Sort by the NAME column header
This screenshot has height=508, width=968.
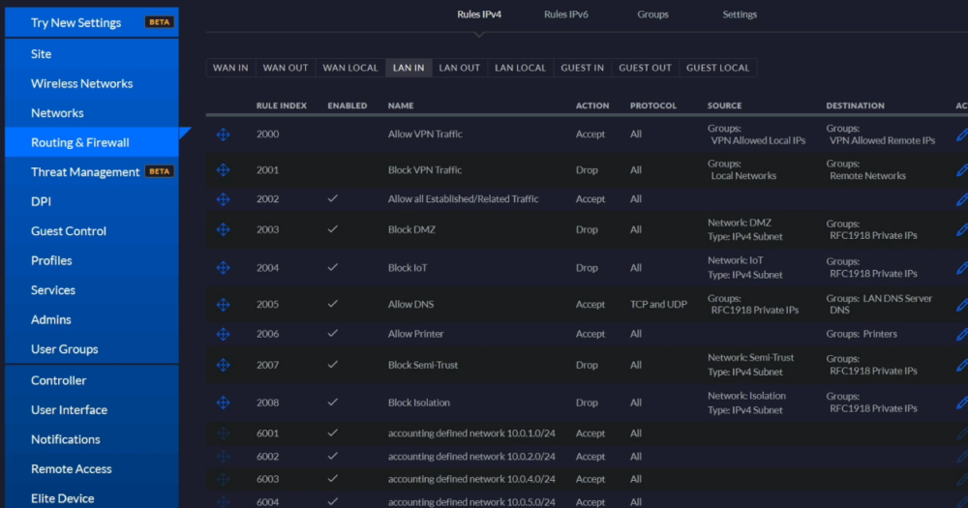[x=401, y=105]
